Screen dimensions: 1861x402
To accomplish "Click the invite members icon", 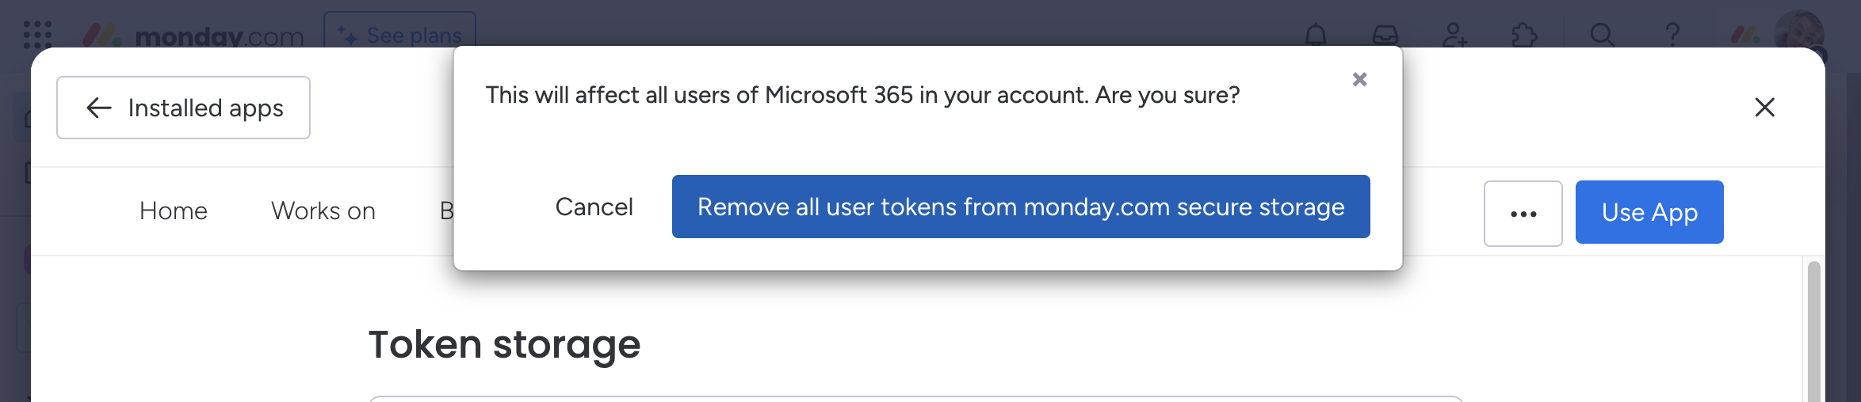I will [x=1454, y=35].
